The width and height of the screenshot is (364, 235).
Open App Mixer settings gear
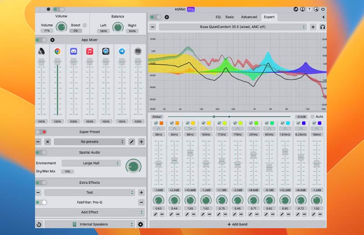(52, 40)
